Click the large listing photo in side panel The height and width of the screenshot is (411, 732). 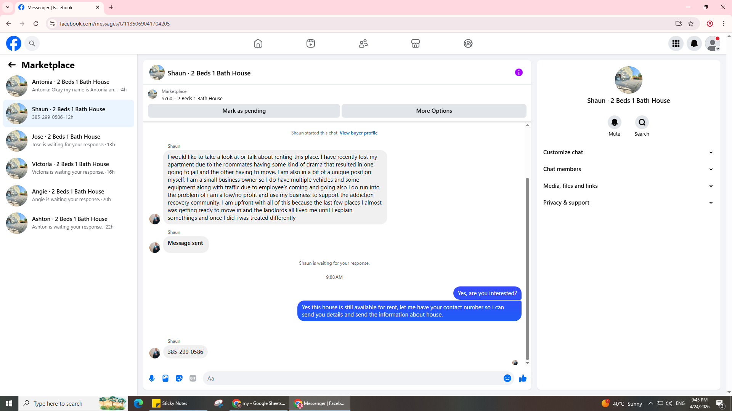pyautogui.click(x=628, y=80)
